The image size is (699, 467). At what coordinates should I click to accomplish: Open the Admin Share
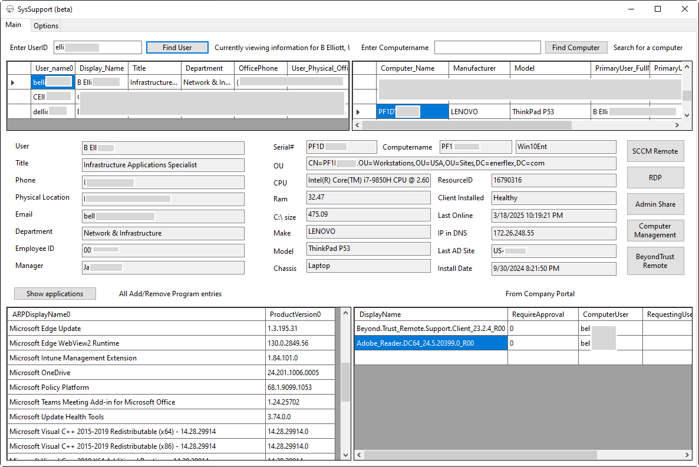(x=655, y=204)
